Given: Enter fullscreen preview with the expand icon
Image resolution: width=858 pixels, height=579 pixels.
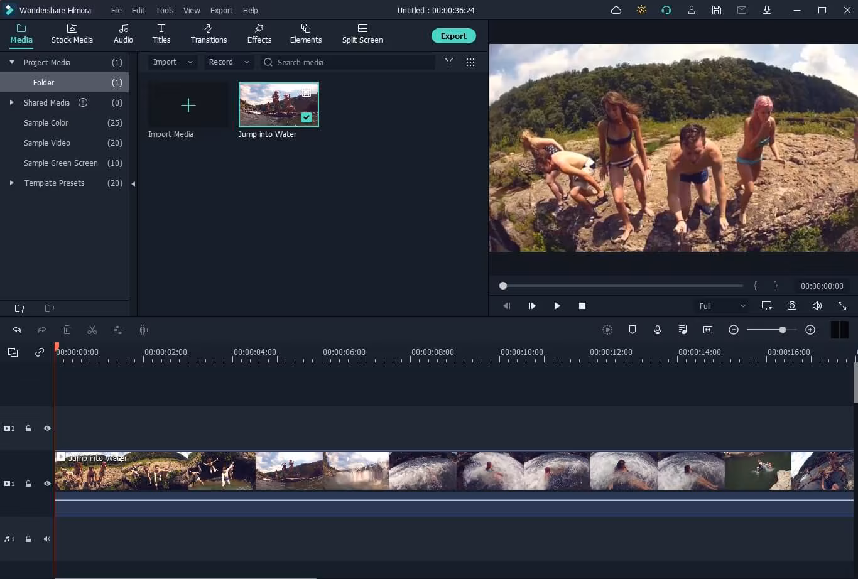Looking at the screenshot, I should click(842, 306).
